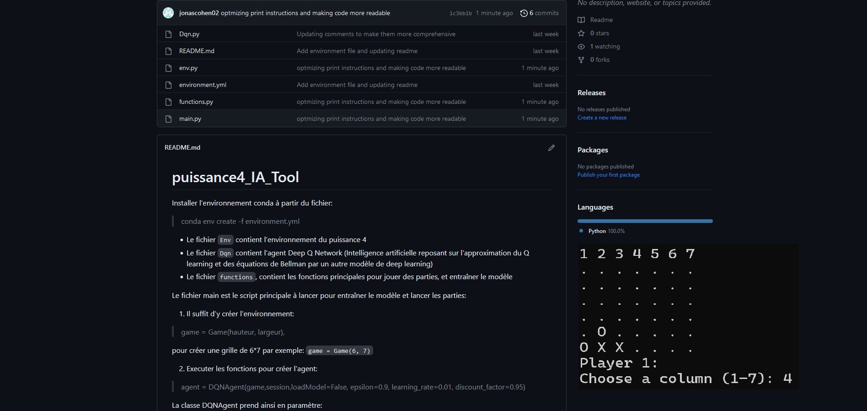Click the file icon next to env.py
The width and height of the screenshot is (867, 411).
[x=168, y=68]
